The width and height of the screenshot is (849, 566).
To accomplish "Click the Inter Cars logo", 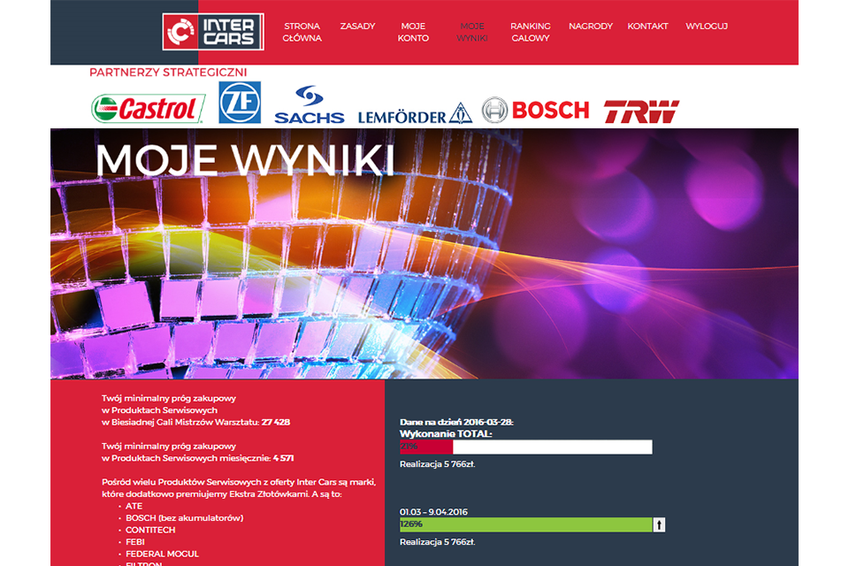I will pyautogui.click(x=213, y=32).
